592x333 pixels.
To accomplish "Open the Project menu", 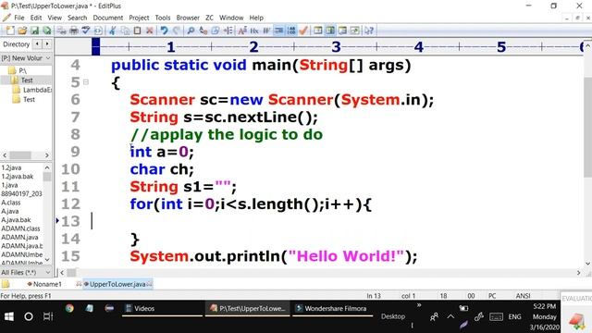I will point(139,18).
